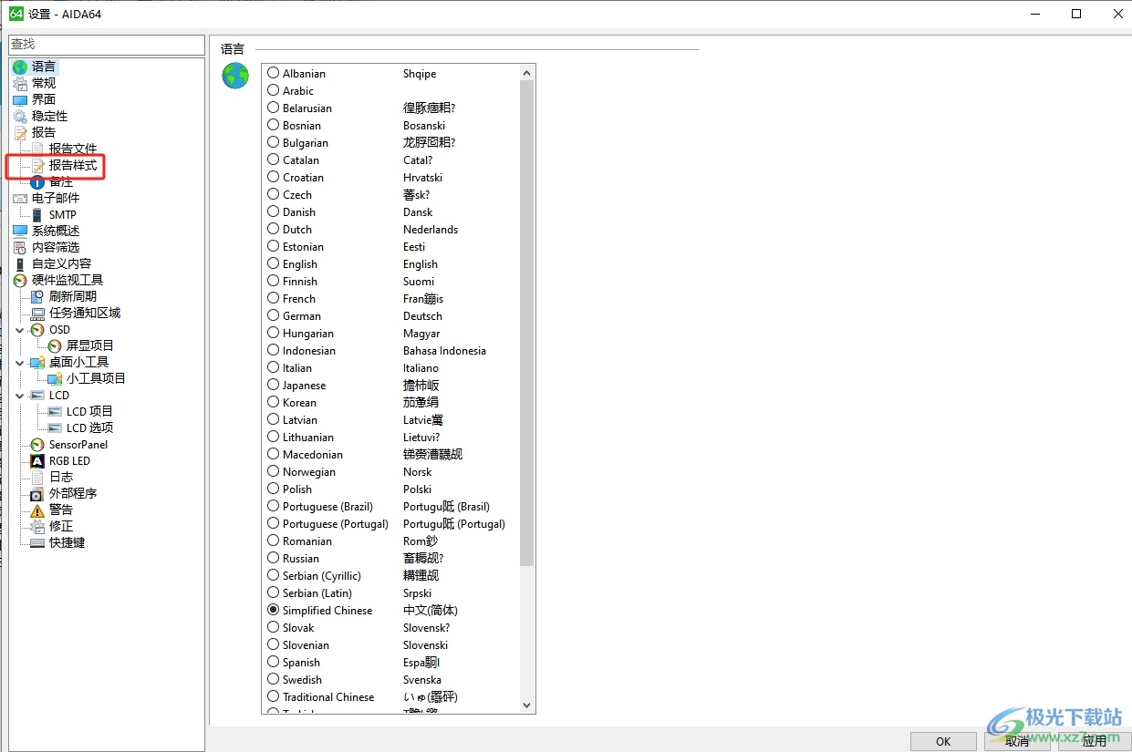
Task: Click the 桌面小工具 icon
Action: [37, 362]
